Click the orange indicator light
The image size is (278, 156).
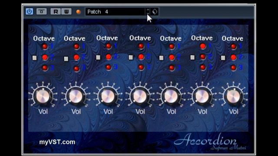[x=78, y=12]
